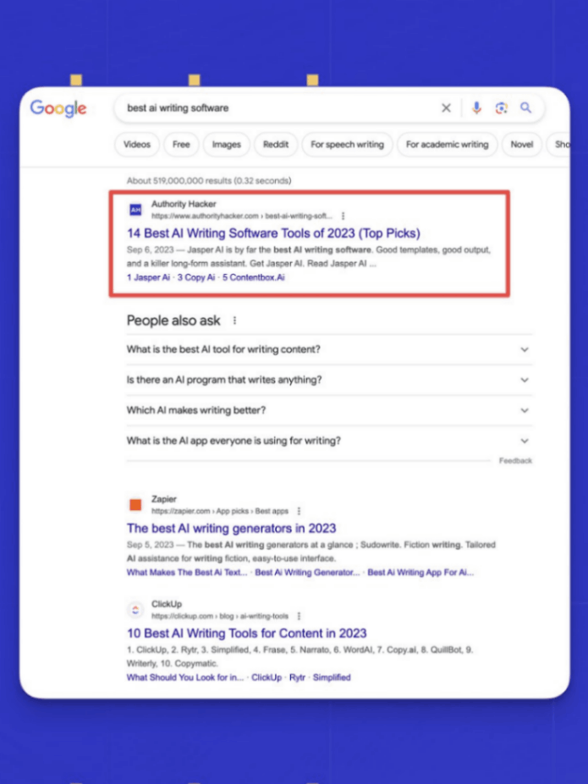Expand "Which AI makes writing better?" question

525,410
